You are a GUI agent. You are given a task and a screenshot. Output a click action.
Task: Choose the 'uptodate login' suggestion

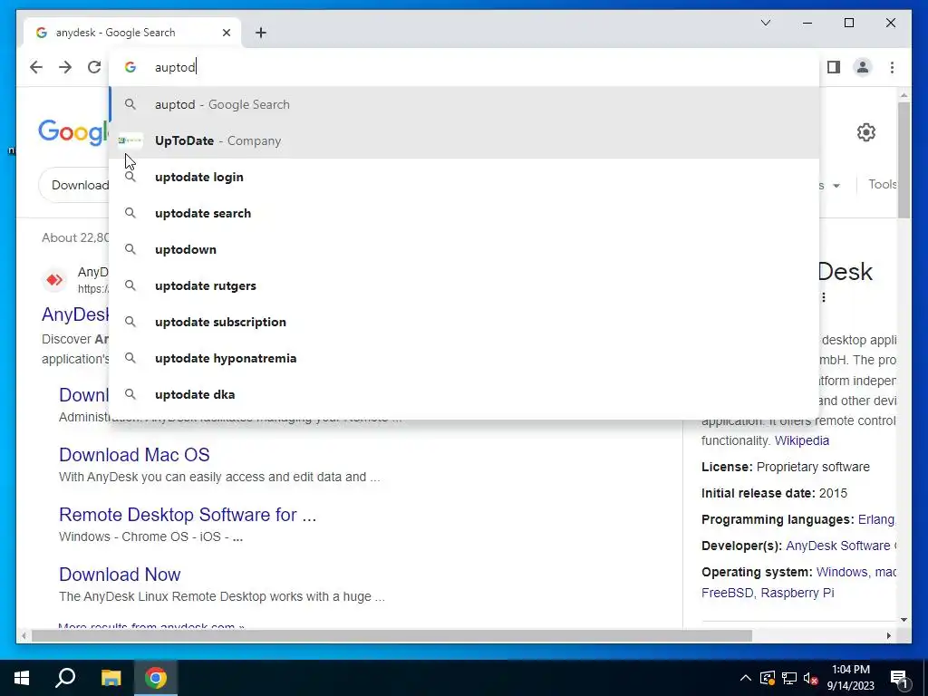pyautogui.click(x=465, y=177)
